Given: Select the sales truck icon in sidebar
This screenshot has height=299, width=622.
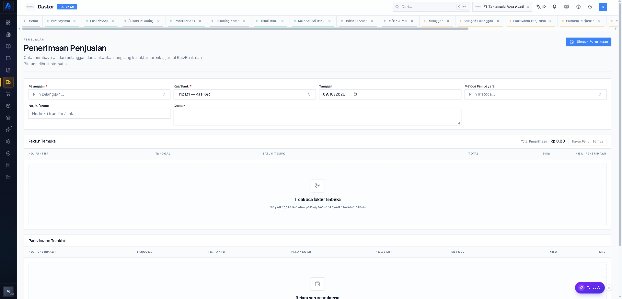Looking at the screenshot, I should [8, 82].
